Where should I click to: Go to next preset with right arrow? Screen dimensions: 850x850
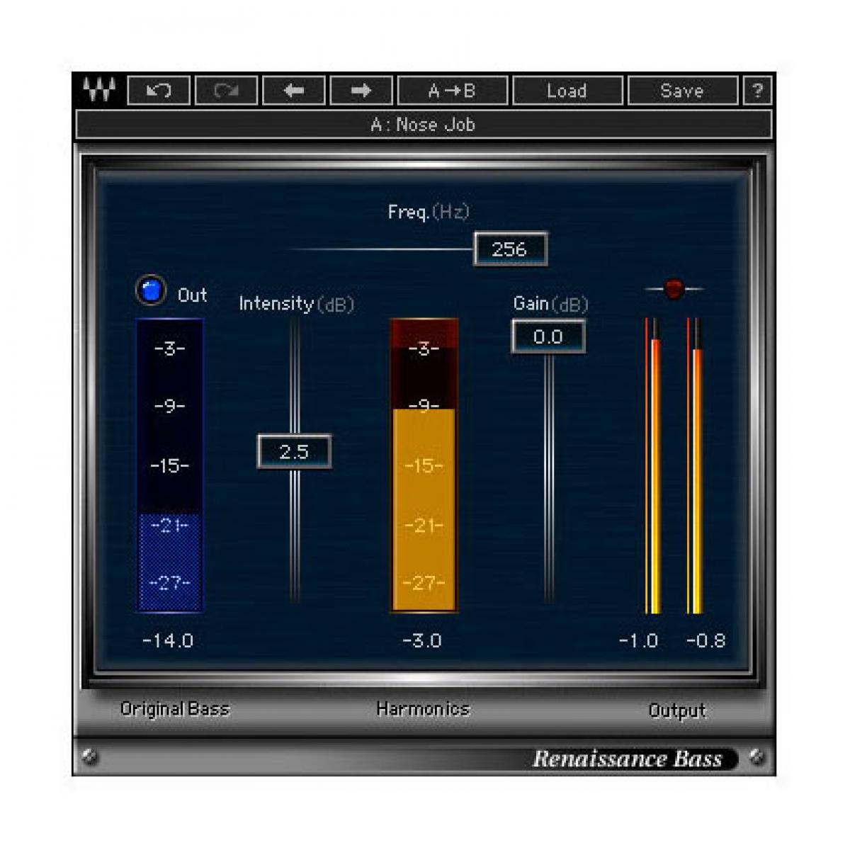click(361, 91)
